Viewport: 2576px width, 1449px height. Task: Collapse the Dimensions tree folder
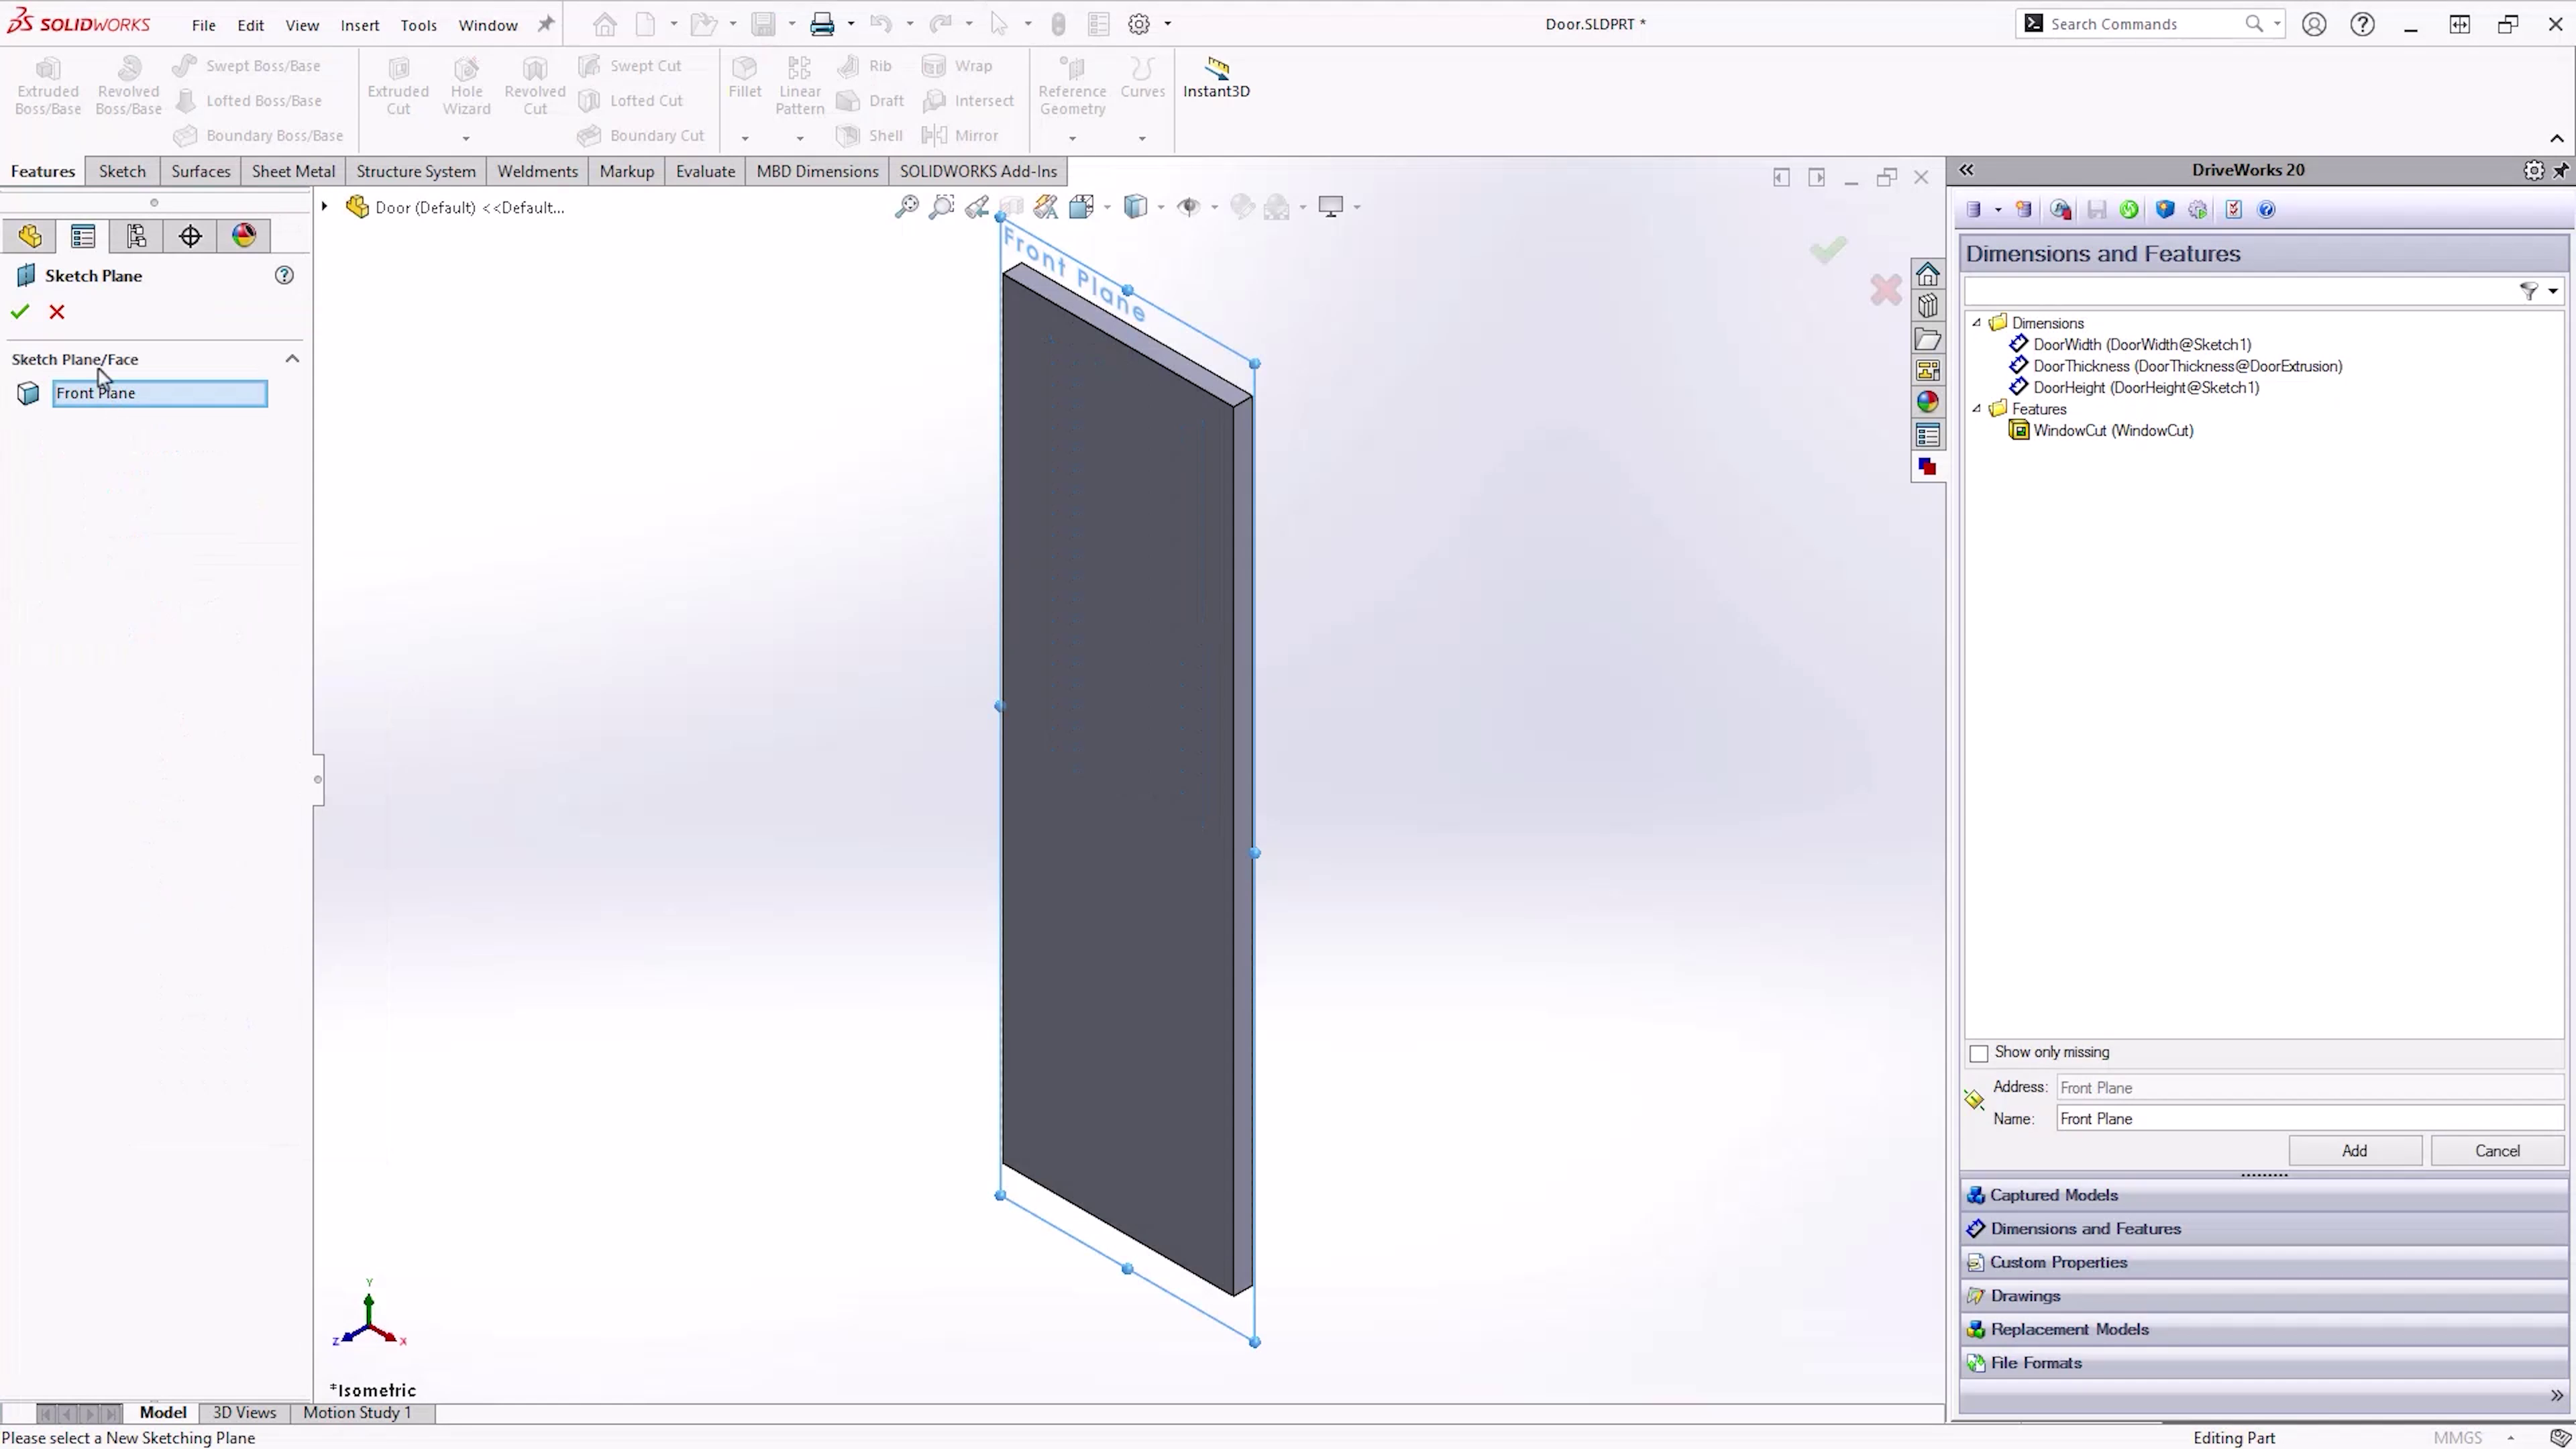(x=1976, y=323)
